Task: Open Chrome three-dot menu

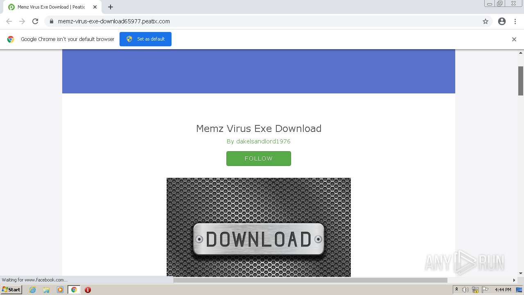Action: (515, 21)
